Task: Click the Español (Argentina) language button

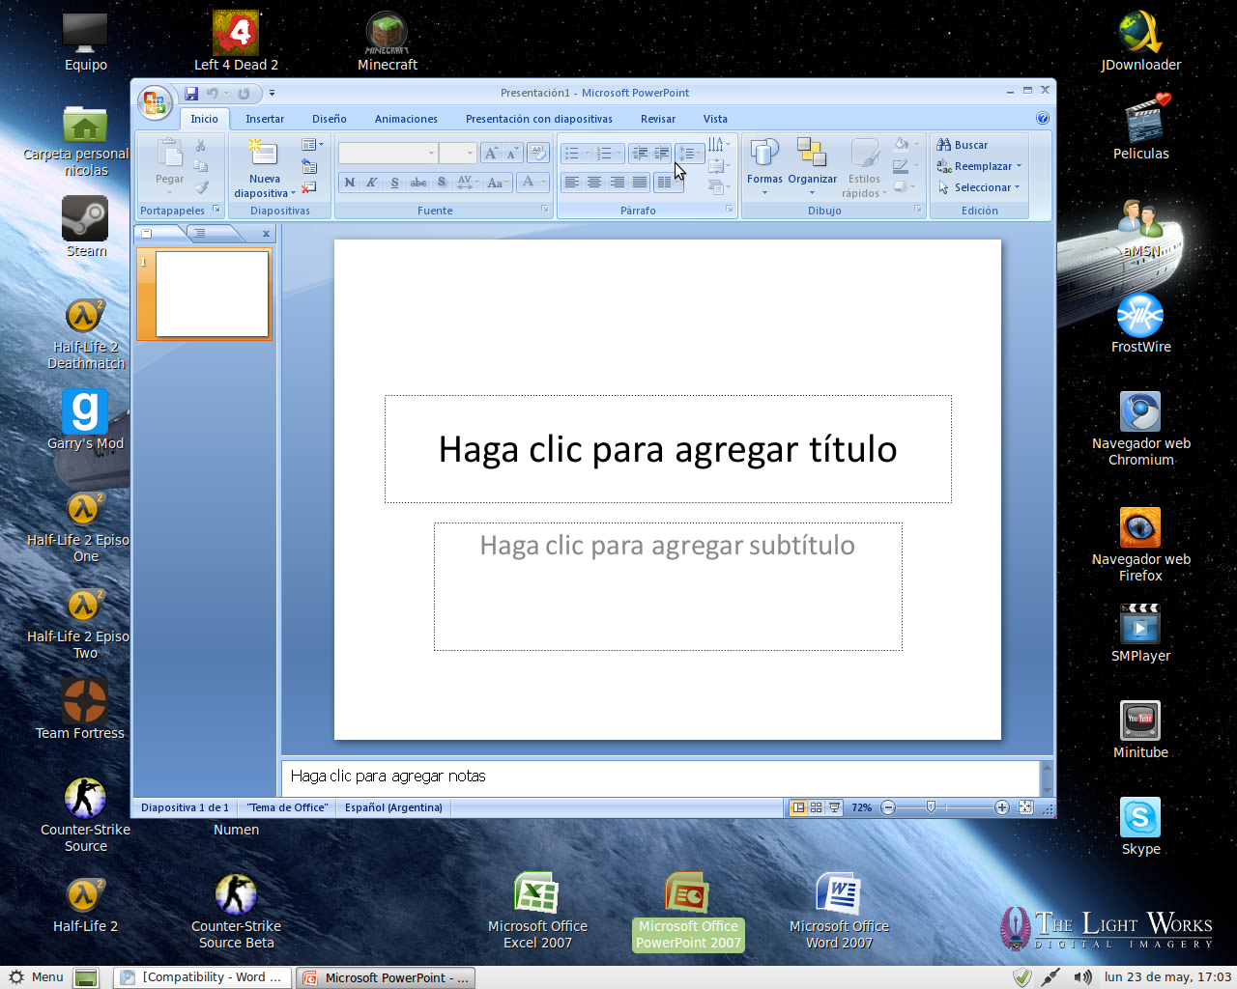Action: pos(393,807)
